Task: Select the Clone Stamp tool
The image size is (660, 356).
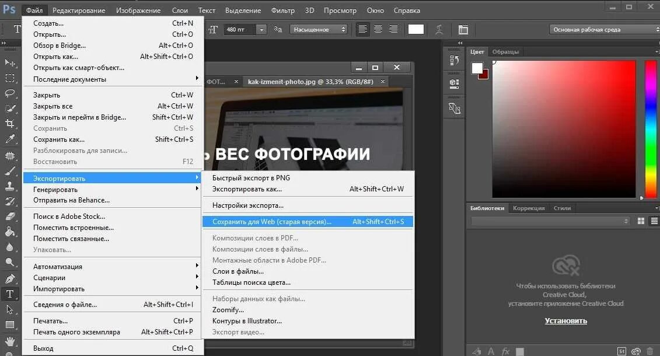Action: 10,186
